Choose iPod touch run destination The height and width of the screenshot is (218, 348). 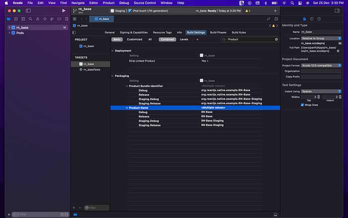coord(148,10)
